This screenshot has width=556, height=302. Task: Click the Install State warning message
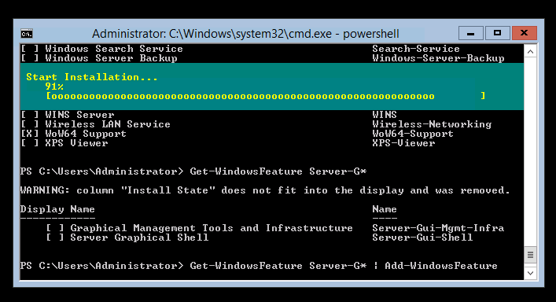(265, 190)
